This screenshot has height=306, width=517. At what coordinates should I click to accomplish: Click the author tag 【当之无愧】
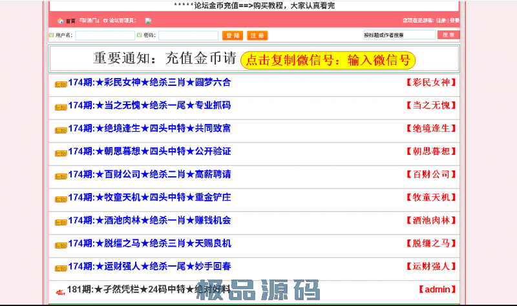[x=431, y=105]
